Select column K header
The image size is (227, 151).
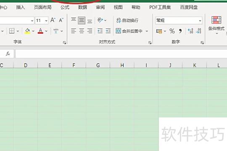pyautogui.click(x=195, y=65)
